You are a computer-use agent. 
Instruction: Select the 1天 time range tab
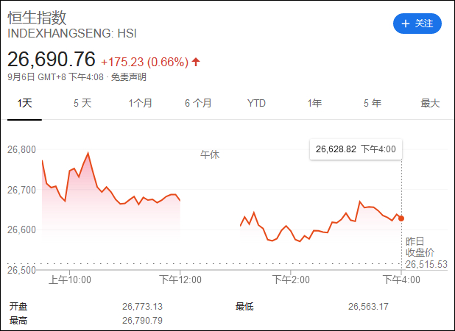[x=25, y=104]
